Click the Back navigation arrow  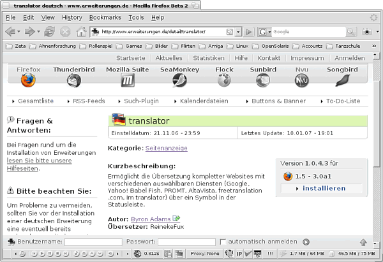tap(13, 31)
